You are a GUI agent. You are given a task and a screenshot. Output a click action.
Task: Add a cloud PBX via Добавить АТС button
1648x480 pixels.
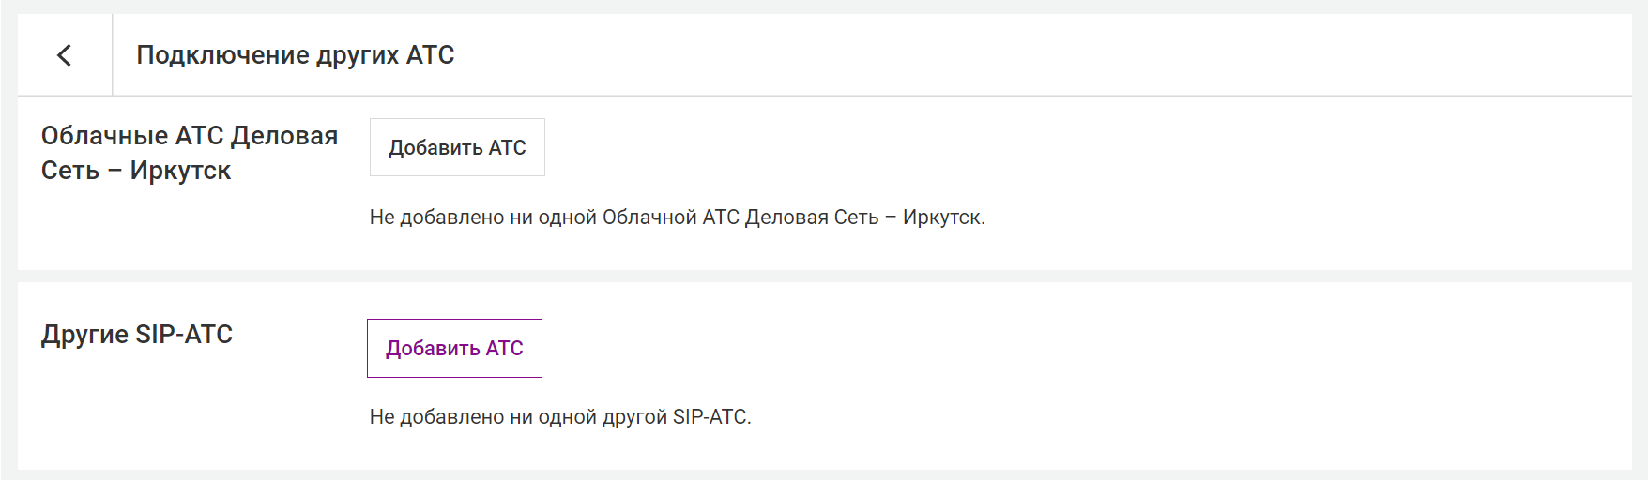457,147
